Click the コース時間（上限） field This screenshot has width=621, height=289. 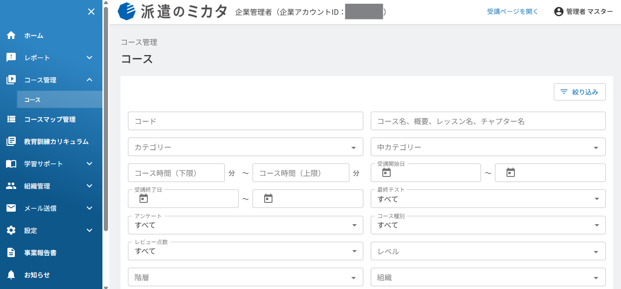tap(301, 173)
